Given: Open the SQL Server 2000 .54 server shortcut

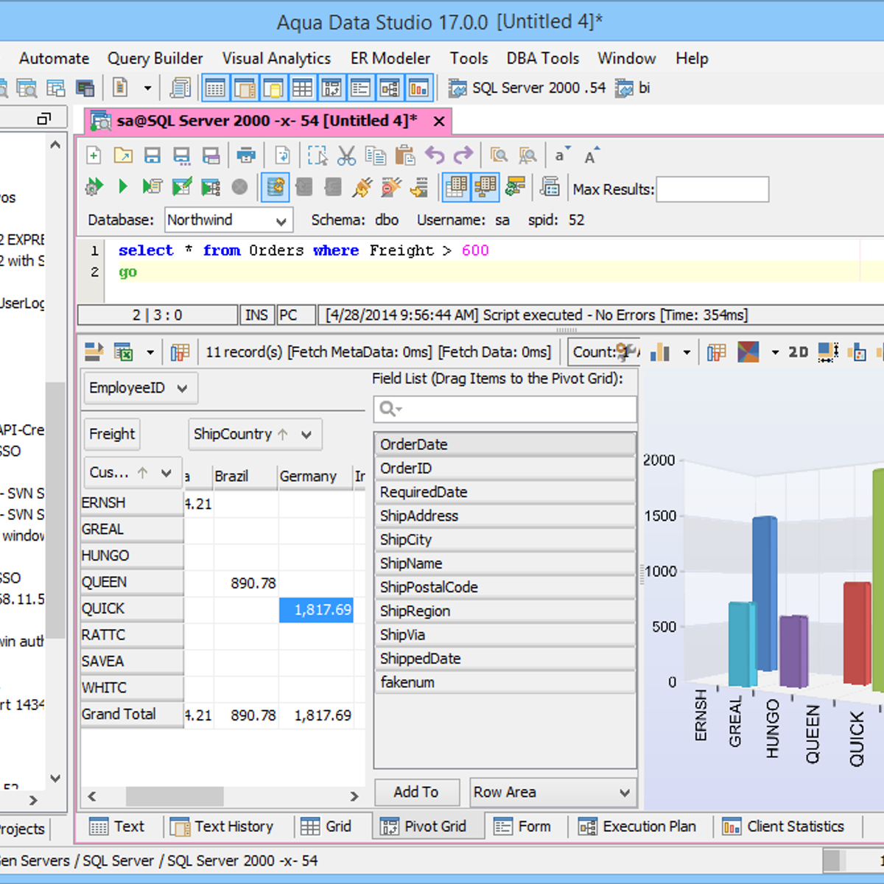Looking at the screenshot, I should [x=527, y=88].
